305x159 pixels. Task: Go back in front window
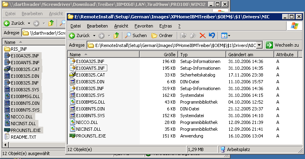coord(79,35)
